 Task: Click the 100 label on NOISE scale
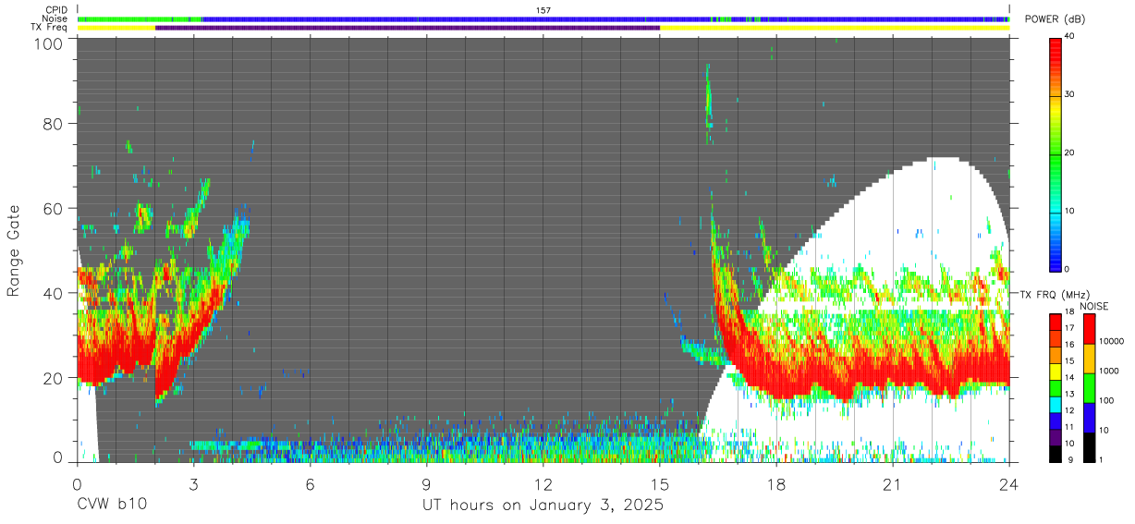(x=1107, y=400)
